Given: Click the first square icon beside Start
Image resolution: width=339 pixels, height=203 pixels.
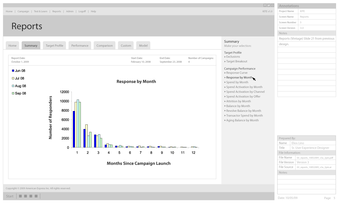Looking at the screenshot, I should (x=20, y=196).
